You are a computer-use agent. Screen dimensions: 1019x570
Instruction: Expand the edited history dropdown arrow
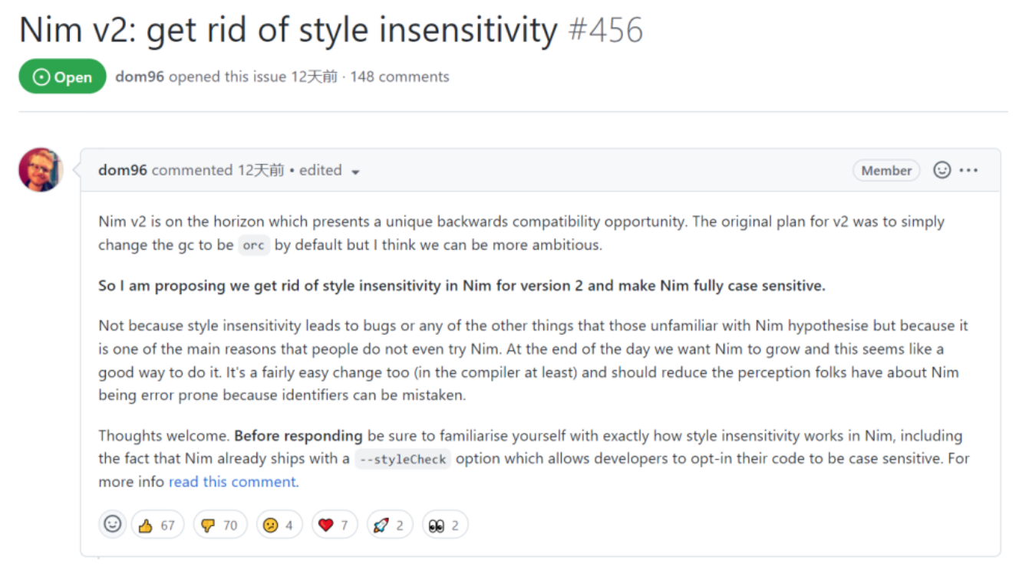(x=355, y=172)
